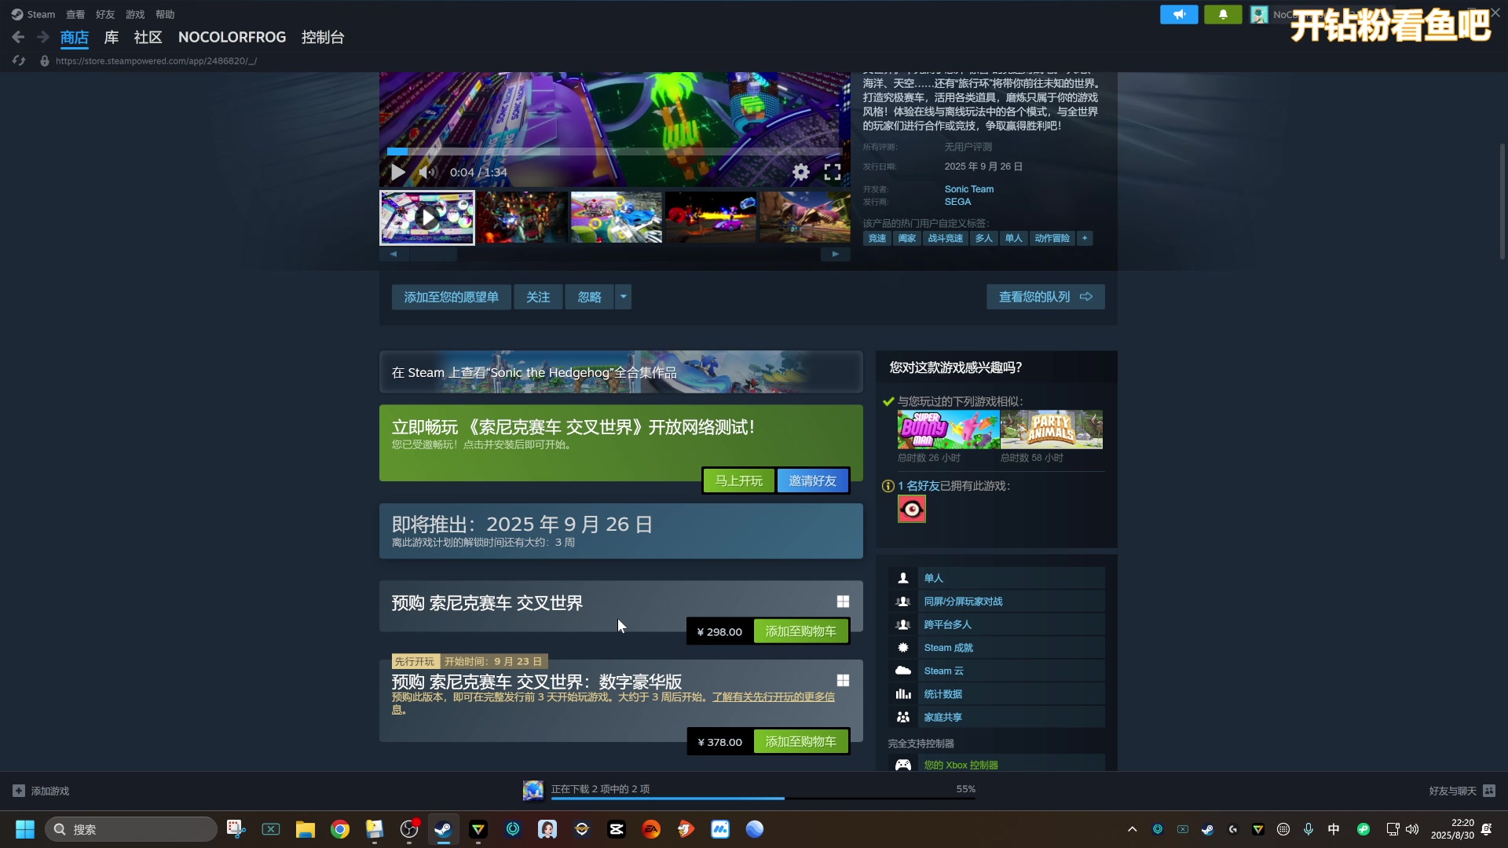Go back with the back arrow

click(x=18, y=37)
